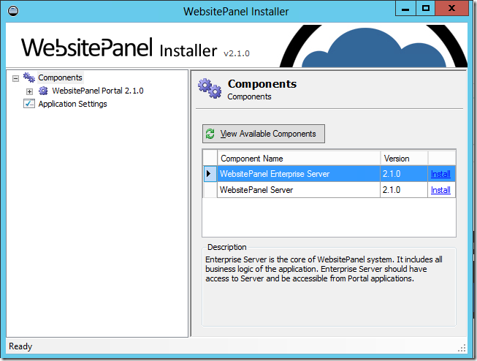Select the Components tree item
Screen dimensions: 477x361
click(60, 77)
